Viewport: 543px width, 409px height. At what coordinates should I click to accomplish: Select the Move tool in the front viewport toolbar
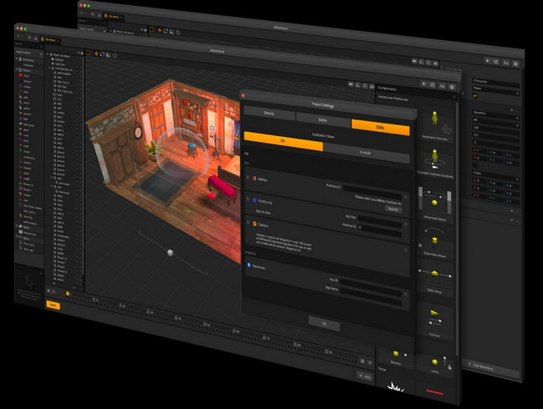tap(96, 53)
